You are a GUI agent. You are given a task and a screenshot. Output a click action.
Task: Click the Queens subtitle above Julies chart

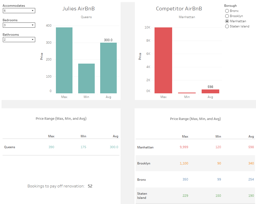click(x=86, y=17)
